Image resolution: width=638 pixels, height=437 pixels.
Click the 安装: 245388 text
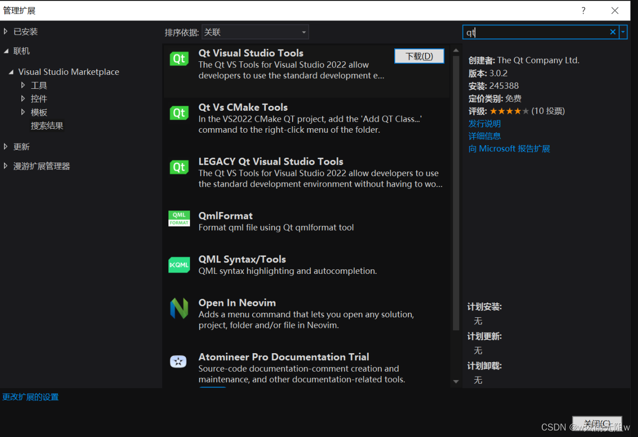[x=493, y=86]
